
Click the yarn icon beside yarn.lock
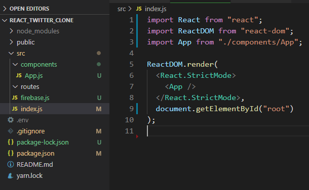(x=11, y=175)
